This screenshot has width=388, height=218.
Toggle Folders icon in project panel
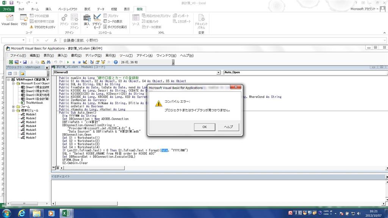22,73
